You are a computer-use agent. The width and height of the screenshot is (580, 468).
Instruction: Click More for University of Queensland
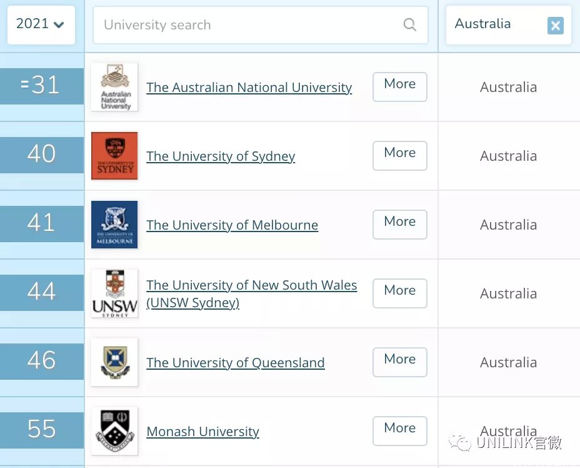pyautogui.click(x=400, y=362)
